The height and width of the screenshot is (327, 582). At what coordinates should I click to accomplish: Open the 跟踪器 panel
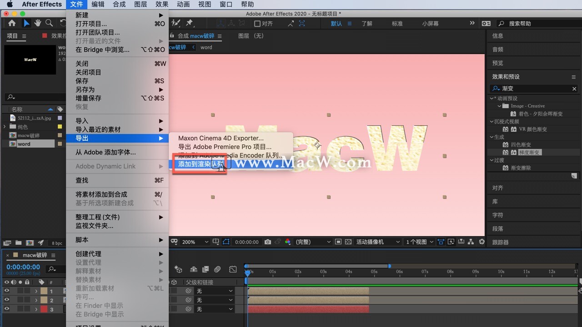tap(501, 243)
